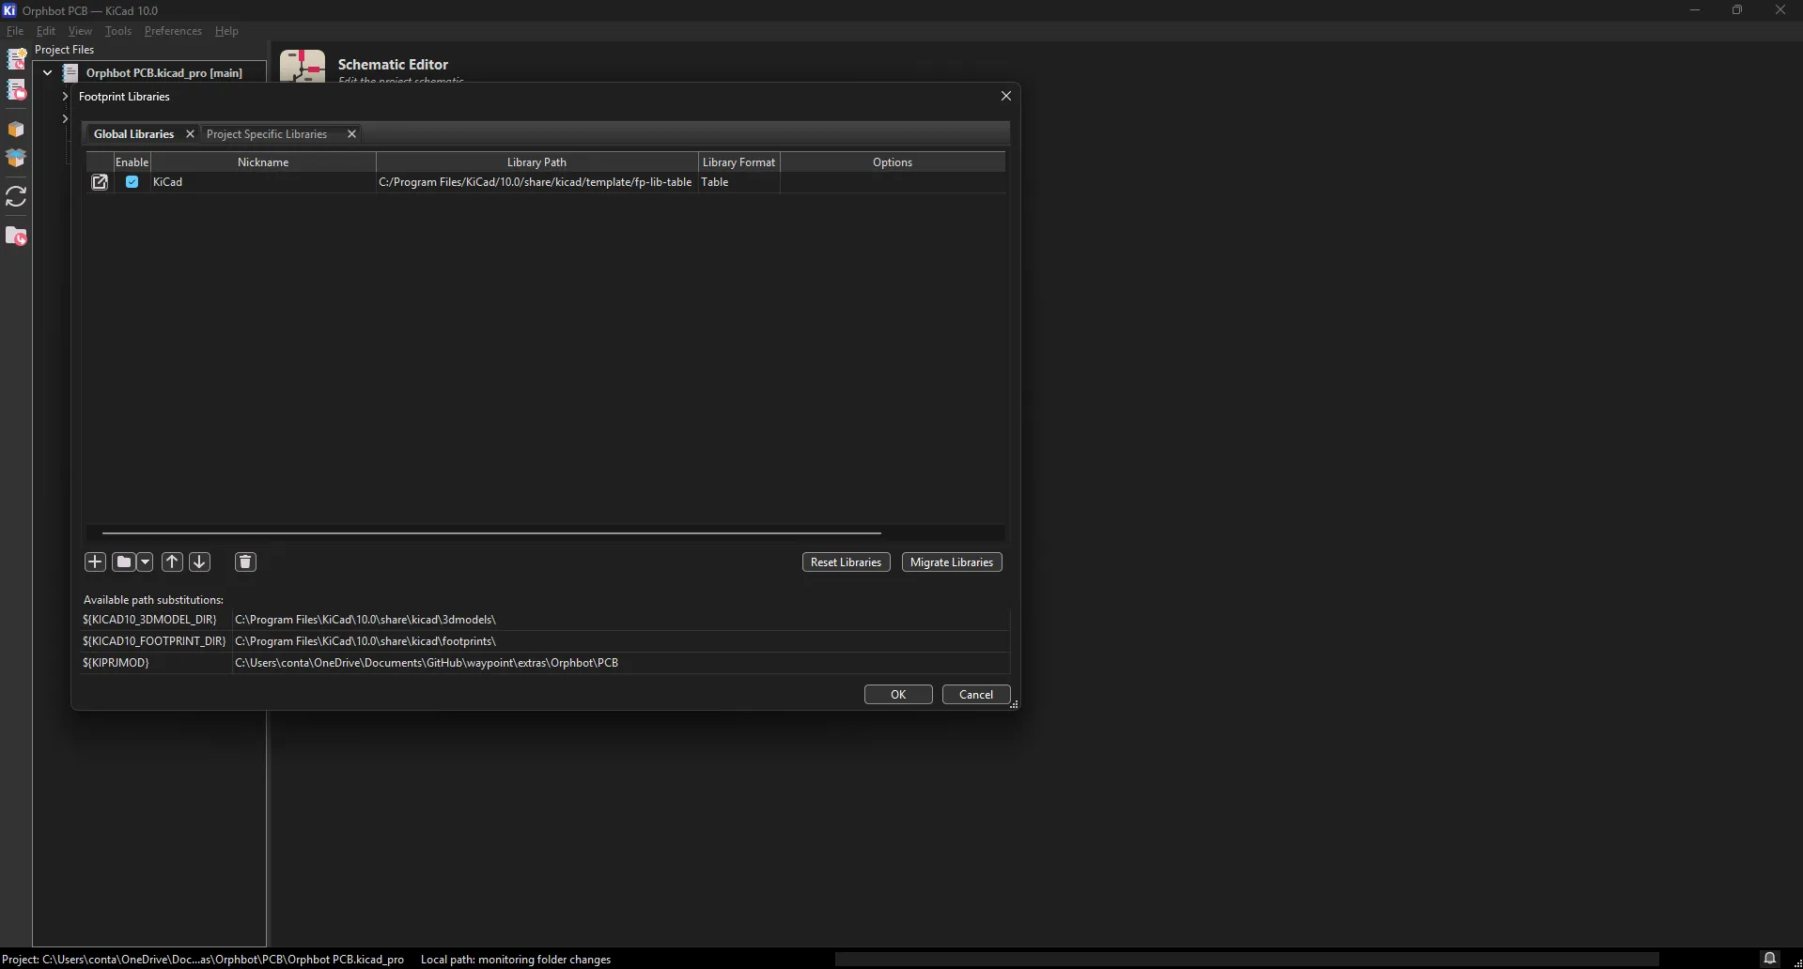Click the Project path in status bar
This screenshot has width=1803, height=969.
203,959
